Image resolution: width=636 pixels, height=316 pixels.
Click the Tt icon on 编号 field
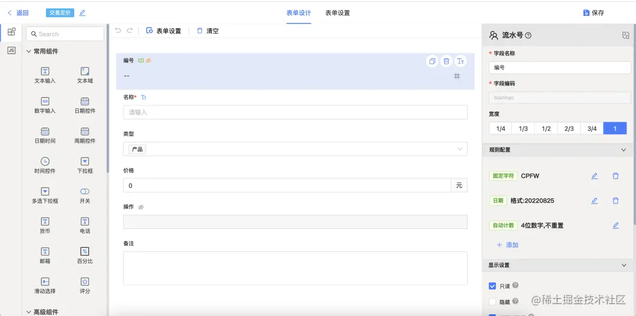[461, 61]
